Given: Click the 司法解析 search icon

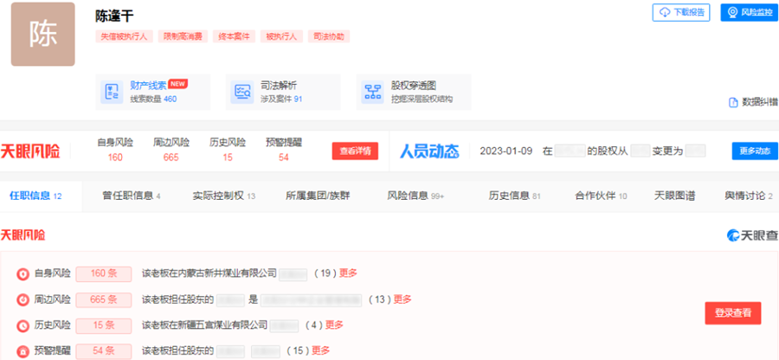Looking at the screenshot, I should click(x=242, y=92).
